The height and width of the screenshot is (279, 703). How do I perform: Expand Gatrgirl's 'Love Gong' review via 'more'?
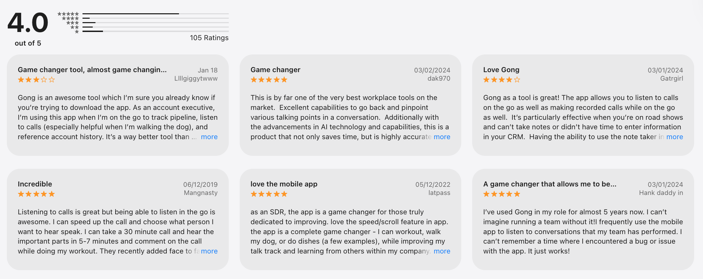pos(674,137)
